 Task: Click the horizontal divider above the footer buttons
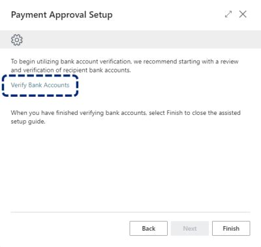130,212
